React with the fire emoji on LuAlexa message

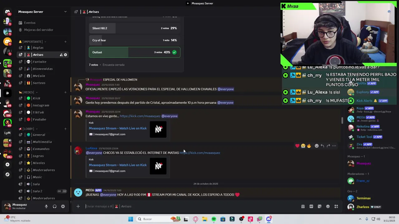click(309, 146)
